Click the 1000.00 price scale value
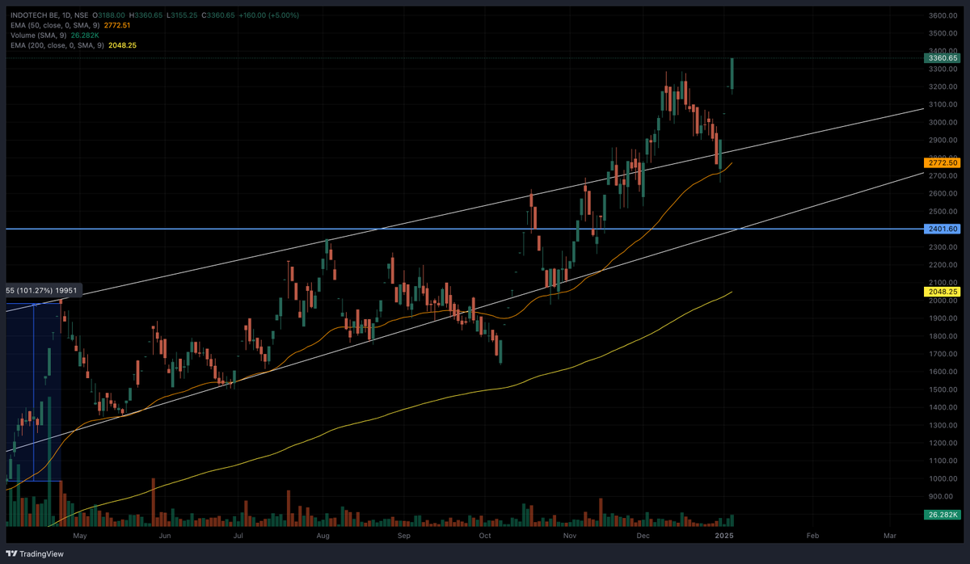The width and height of the screenshot is (970, 564). 943,478
